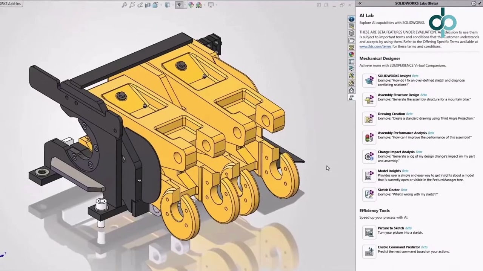Select the Zoom to Area tool
The width and height of the screenshot is (483, 271).
(132, 5)
